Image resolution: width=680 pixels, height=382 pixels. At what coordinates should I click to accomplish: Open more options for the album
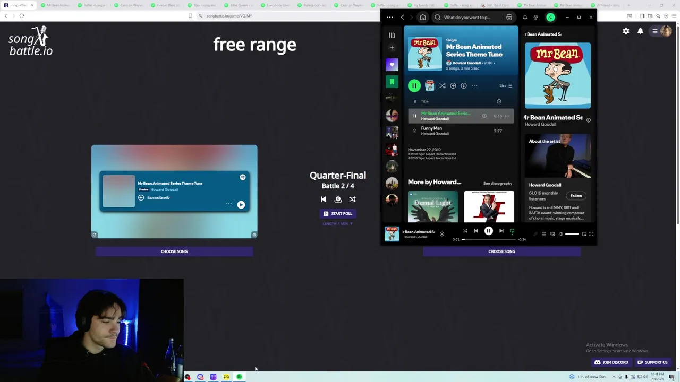click(474, 85)
